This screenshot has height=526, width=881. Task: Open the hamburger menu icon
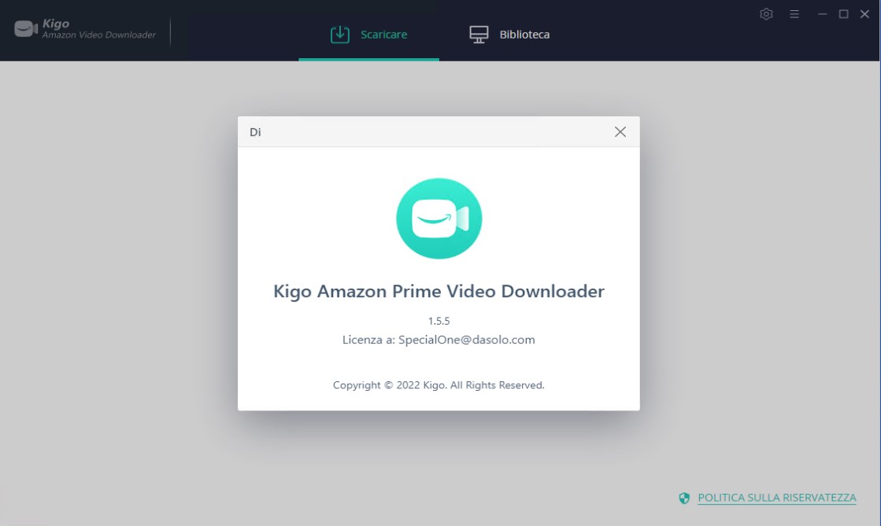click(x=794, y=14)
